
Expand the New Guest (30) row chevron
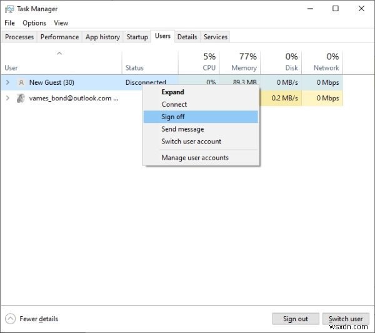[x=7, y=82]
